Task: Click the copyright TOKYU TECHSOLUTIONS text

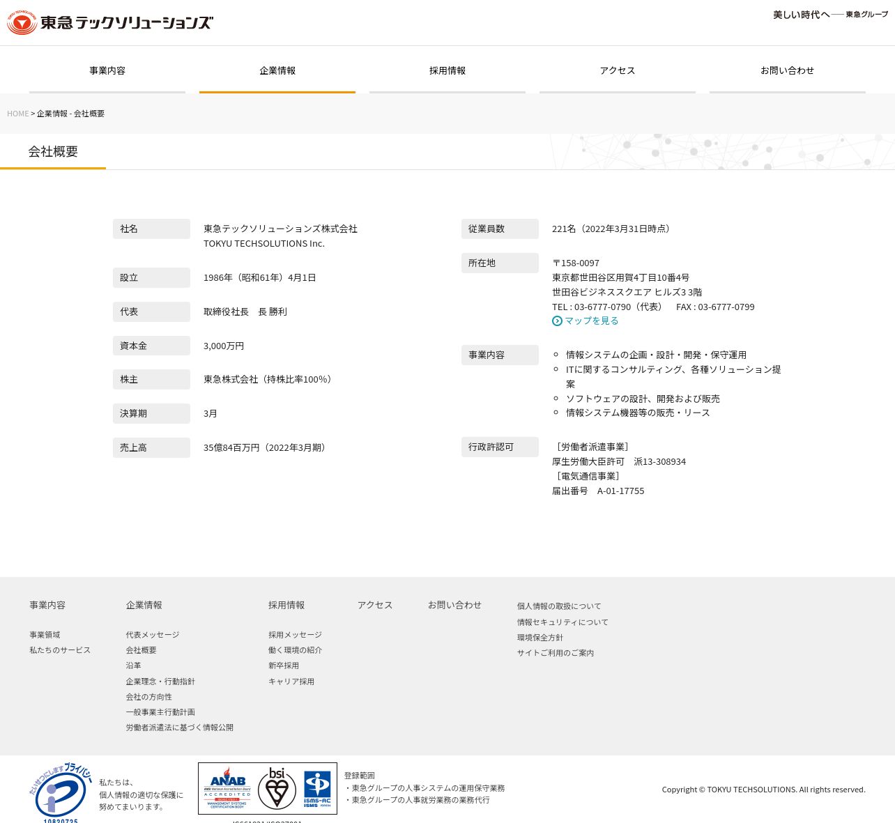Action: (x=764, y=790)
